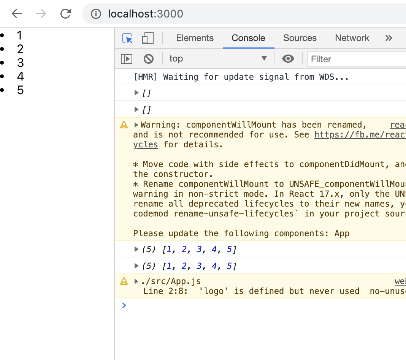Screen dimensions: 406x360
Task: Expand the first empty array log
Action: 136,93
